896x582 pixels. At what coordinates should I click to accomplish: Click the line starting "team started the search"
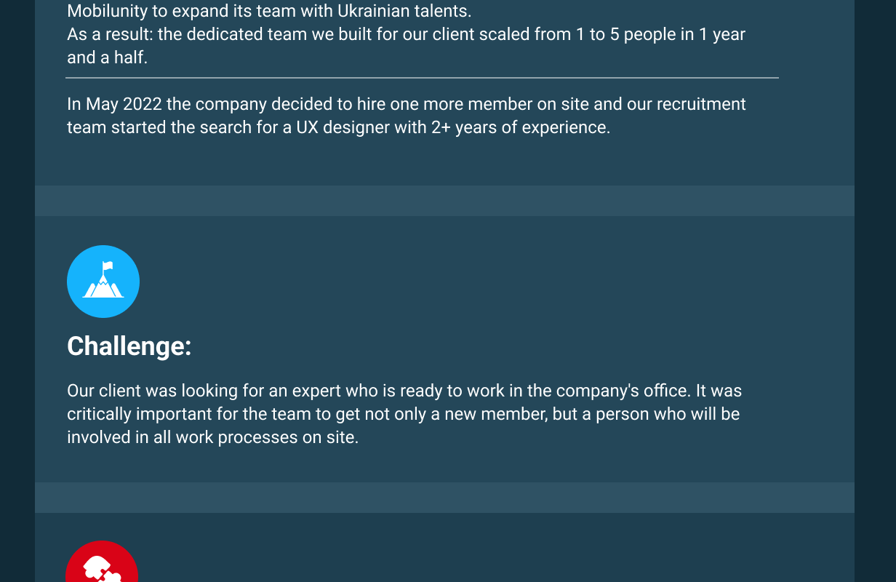tap(338, 127)
